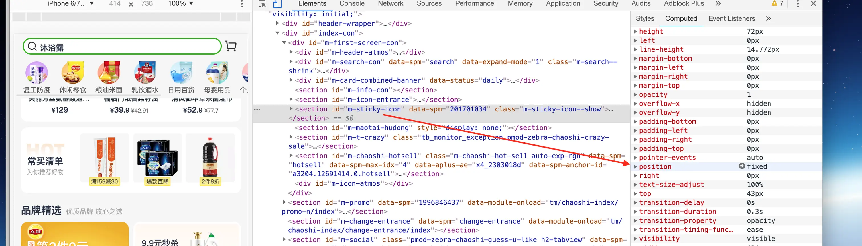Collapse the index-con div node
862x246 pixels.
(277, 33)
